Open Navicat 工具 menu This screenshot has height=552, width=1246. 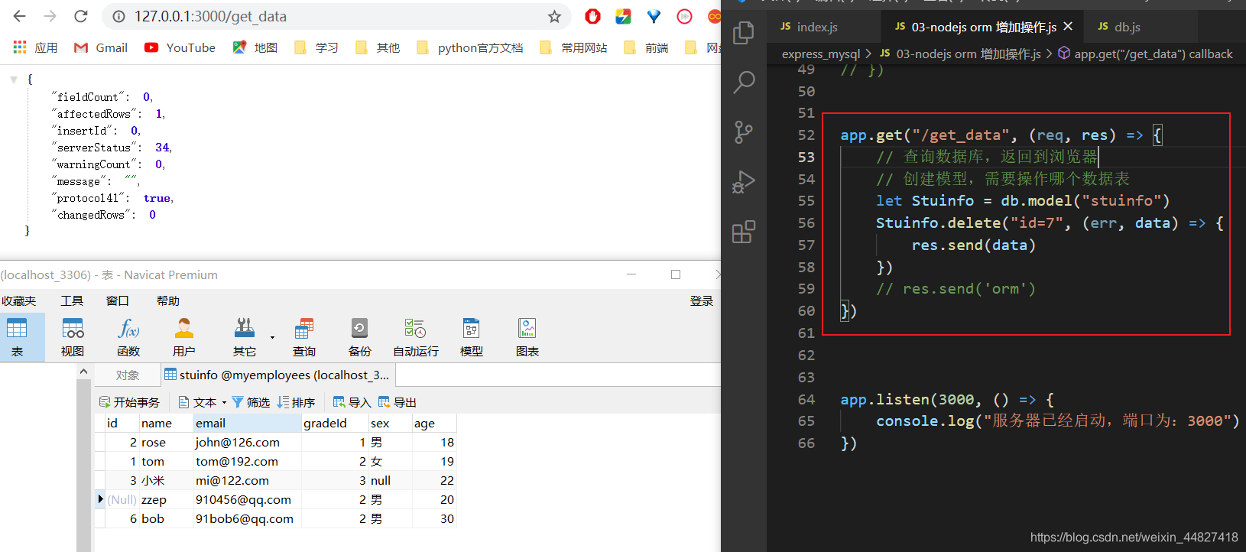pyautogui.click(x=72, y=300)
